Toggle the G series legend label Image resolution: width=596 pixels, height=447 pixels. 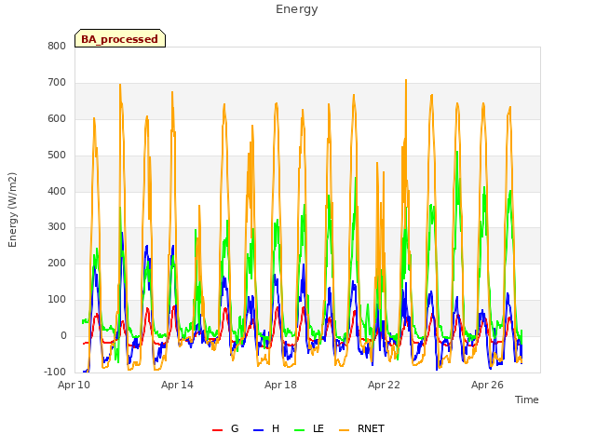coord(235,428)
